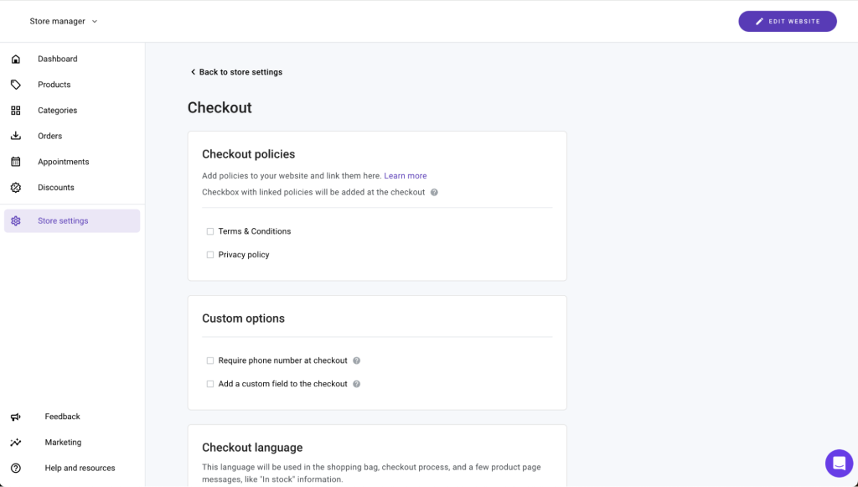The height and width of the screenshot is (487, 858).
Task: Enable the Terms & Conditions checkbox
Action: [x=209, y=231]
